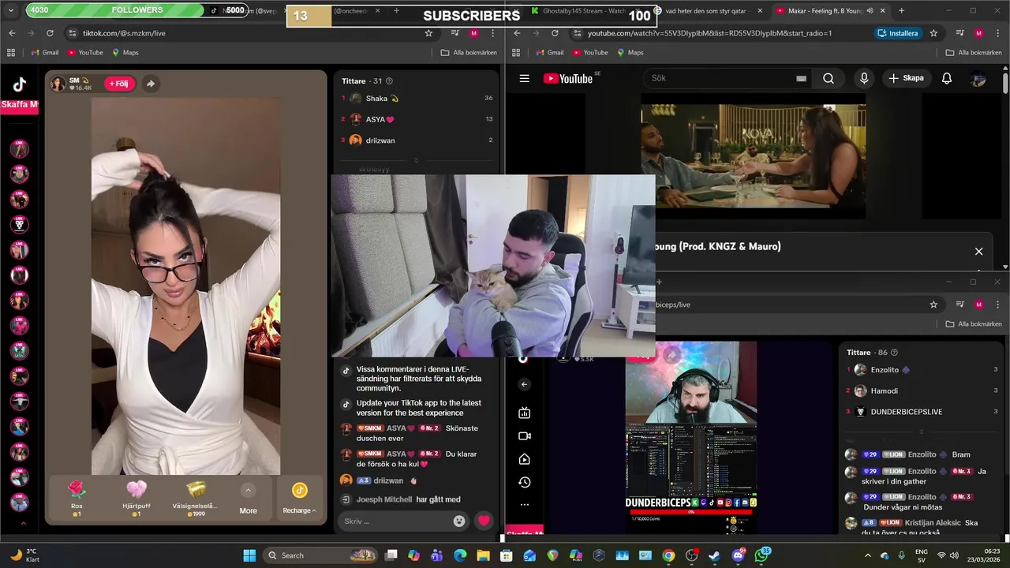Open YouTube hamburger guide menu
Image resolution: width=1010 pixels, height=568 pixels.
click(x=524, y=78)
